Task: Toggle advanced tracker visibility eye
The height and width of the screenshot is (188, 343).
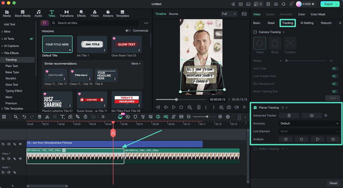Action: pos(312,116)
